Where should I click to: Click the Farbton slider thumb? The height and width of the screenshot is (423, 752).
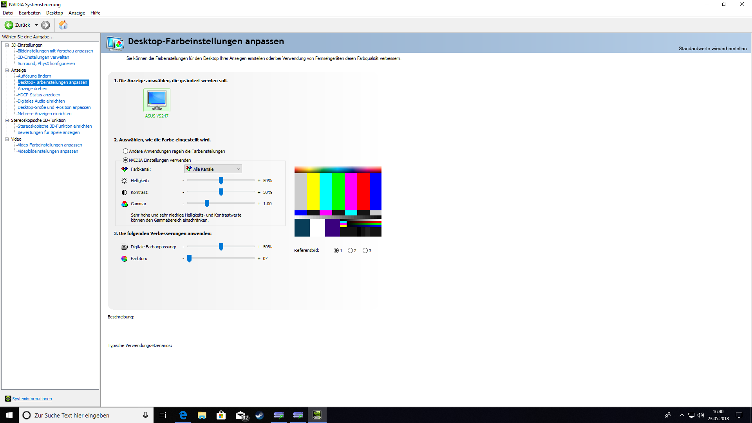tap(189, 258)
